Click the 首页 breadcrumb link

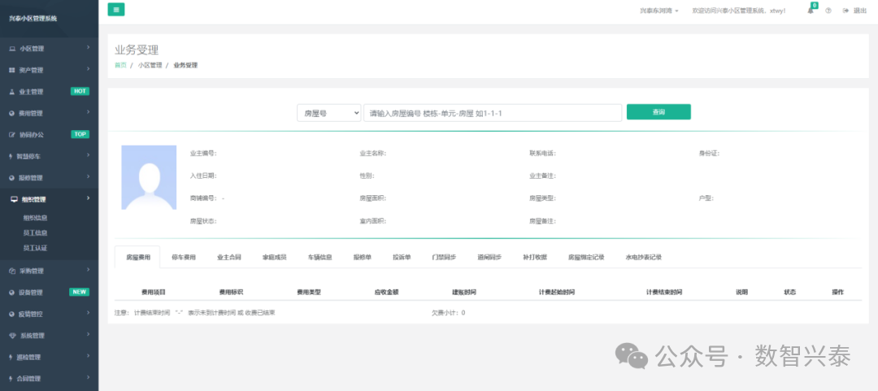tap(120, 65)
